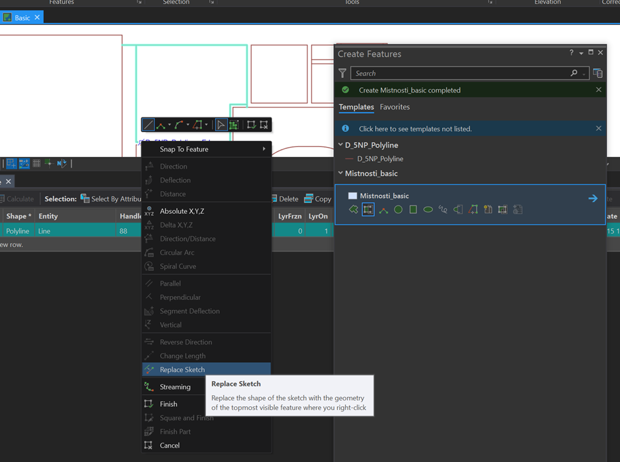This screenshot has width=620, height=462.
Task: Open right-angle line tool dropdown arrow
Action: coord(170,125)
